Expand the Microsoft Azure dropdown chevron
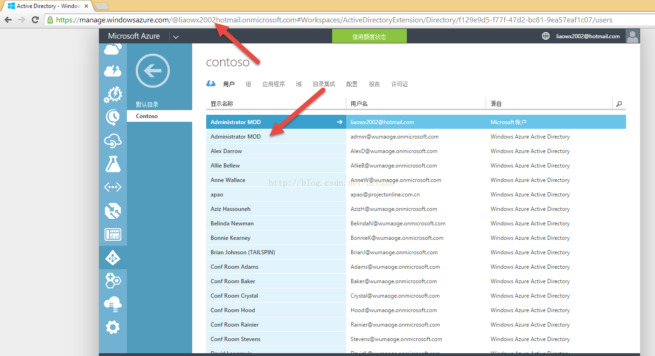The width and height of the screenshot is (655, 356). pyautogui.click(x=175, y=37)
